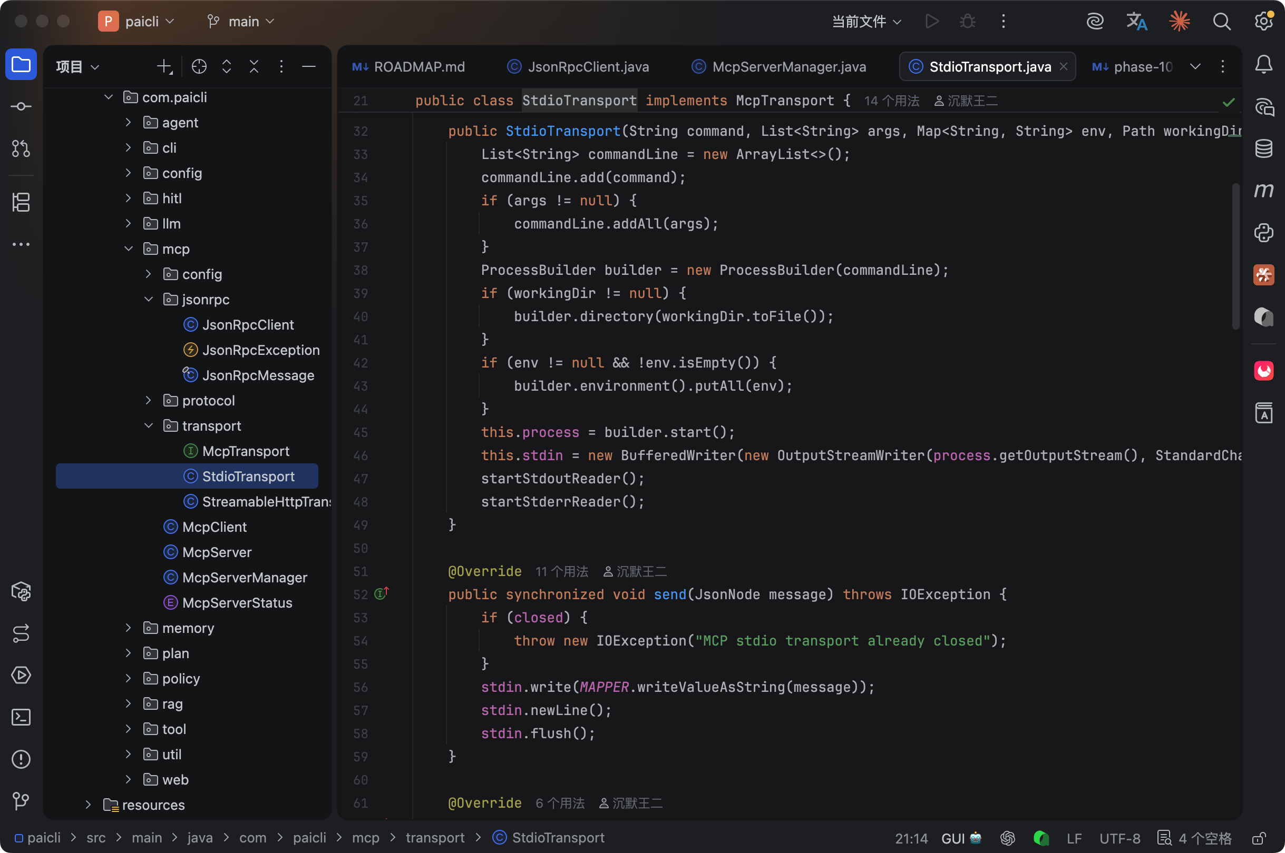Open the Notifications bell icon

1263,65
